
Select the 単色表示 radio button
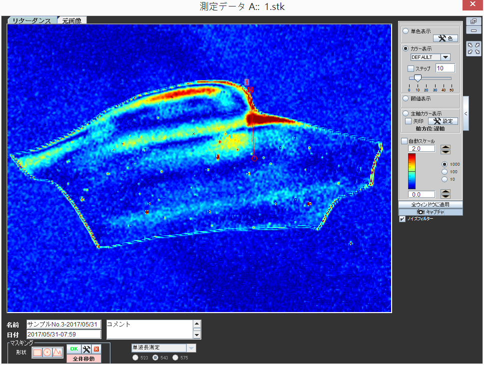click(406, 31)
